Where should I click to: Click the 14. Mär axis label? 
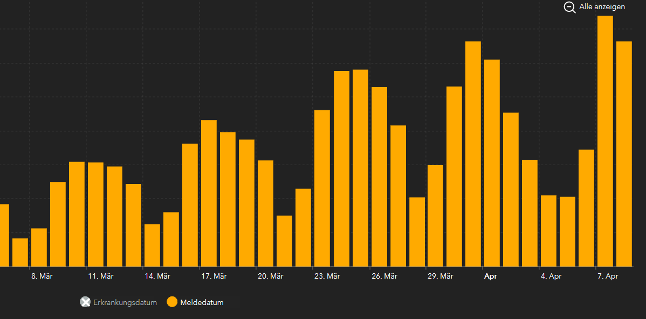pyautogui.click(x=157, y=277)
